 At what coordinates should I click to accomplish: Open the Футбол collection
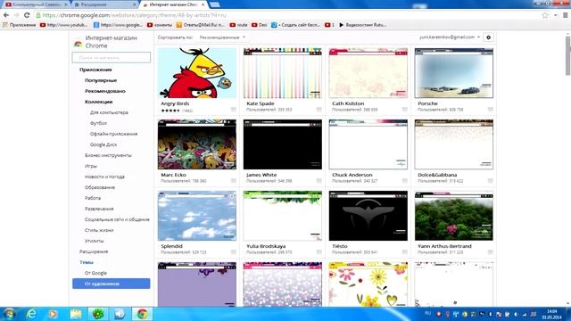pos(98,123)
